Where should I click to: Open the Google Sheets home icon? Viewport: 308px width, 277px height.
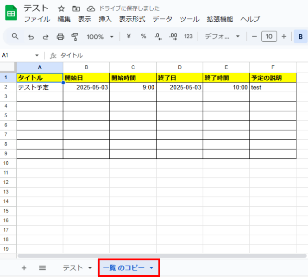pos(11,13)
